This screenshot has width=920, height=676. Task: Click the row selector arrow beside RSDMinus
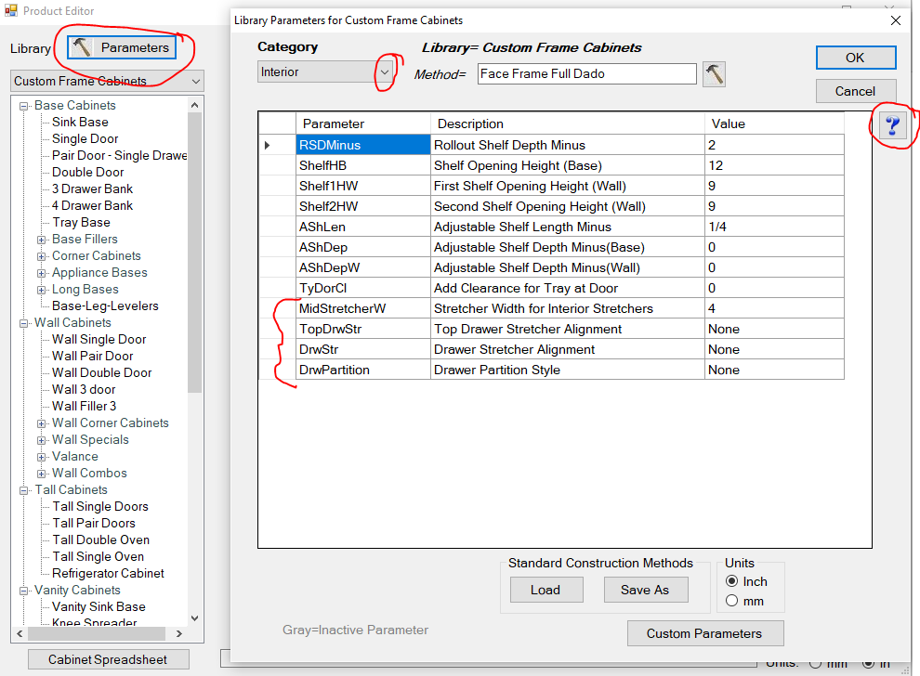pos(269,145)
